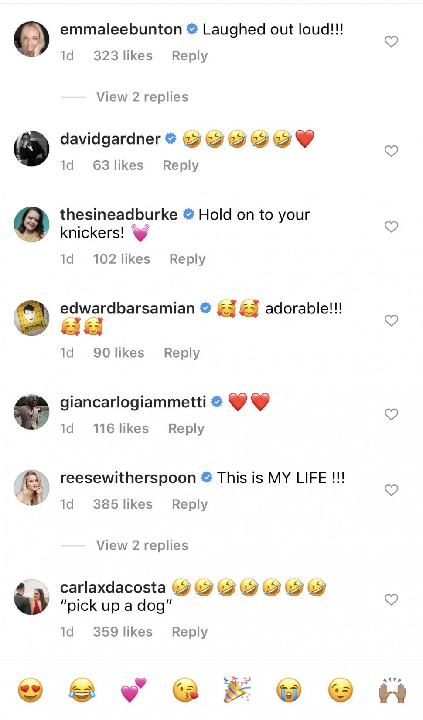Viewport: 423px width, 720px height.
Task: Tap the raised hands emoji
Action: point(392,690)
